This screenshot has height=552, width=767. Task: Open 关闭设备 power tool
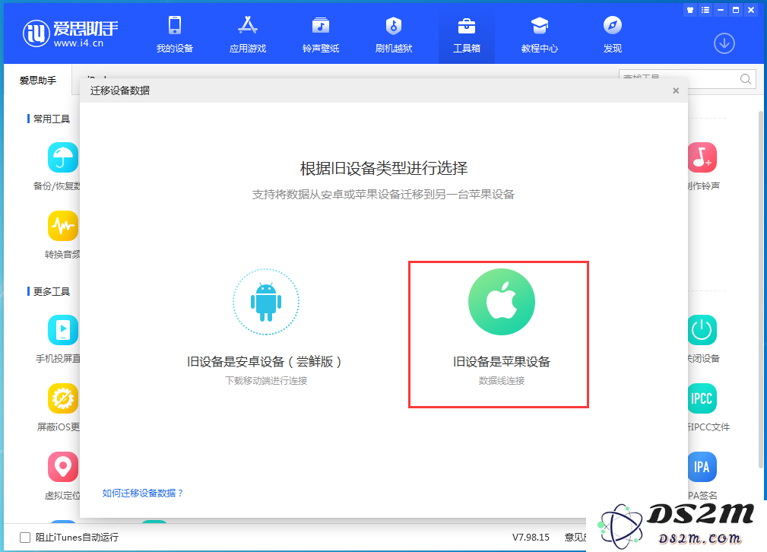pos(702,330)
